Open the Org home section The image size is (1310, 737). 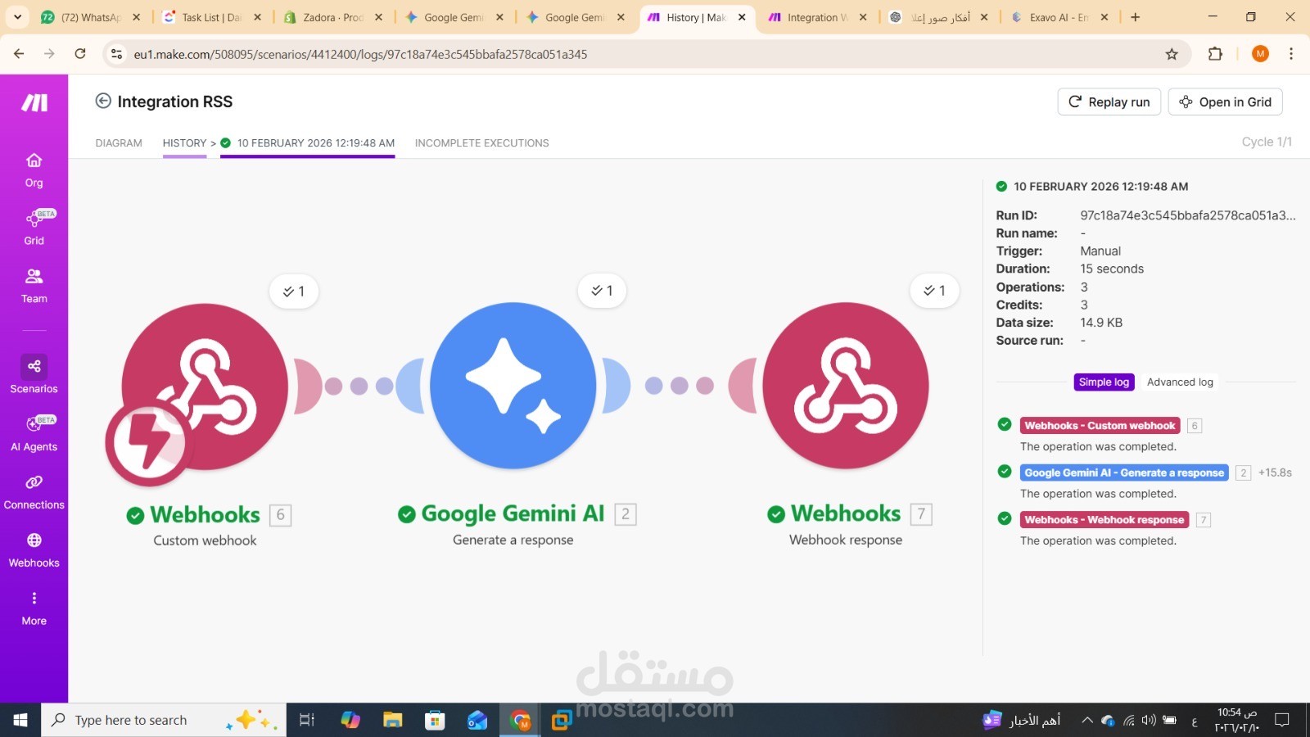(34, 170)
